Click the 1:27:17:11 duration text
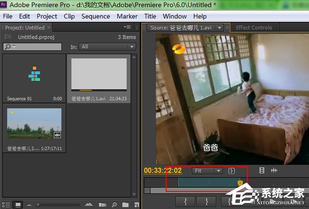 tap(51, 149)
